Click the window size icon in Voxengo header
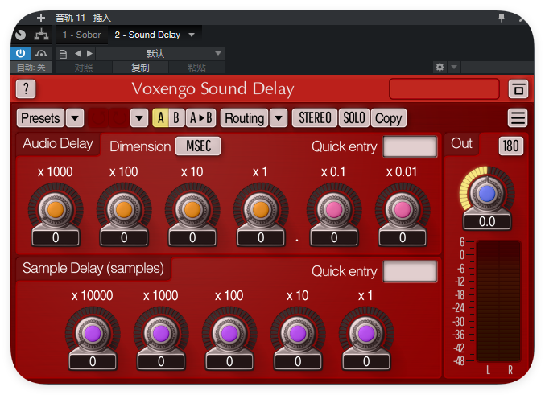This screenshot has width=545, height=395. click(x=518, y=89)
